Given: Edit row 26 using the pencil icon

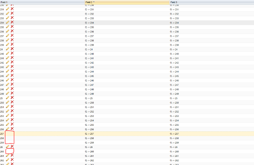Looking at the screenshot, I should coord(8,147).
